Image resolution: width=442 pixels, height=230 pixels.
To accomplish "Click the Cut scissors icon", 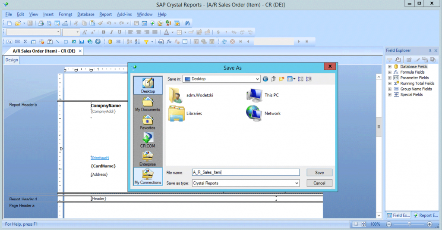I will pyautogui.click(x=76, y=23).
